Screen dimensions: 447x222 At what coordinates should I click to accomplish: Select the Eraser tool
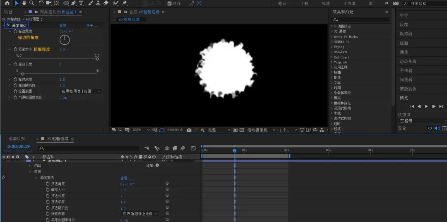(x=106, y=3)
